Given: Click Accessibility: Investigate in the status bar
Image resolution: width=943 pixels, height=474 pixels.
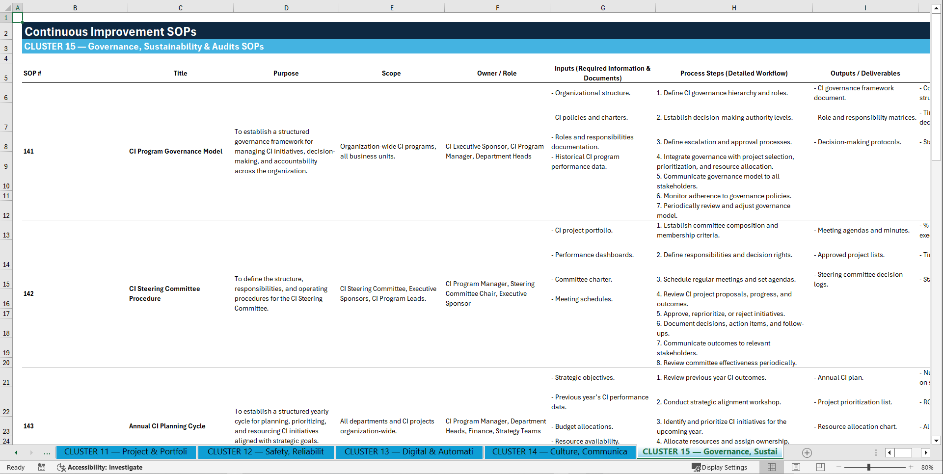Looking at the screenshot, I should click(x=105, y=467).
